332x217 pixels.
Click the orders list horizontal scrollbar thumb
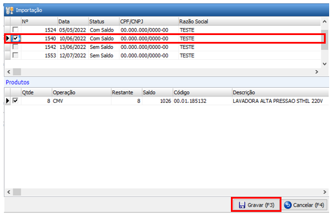click(17, 72)
